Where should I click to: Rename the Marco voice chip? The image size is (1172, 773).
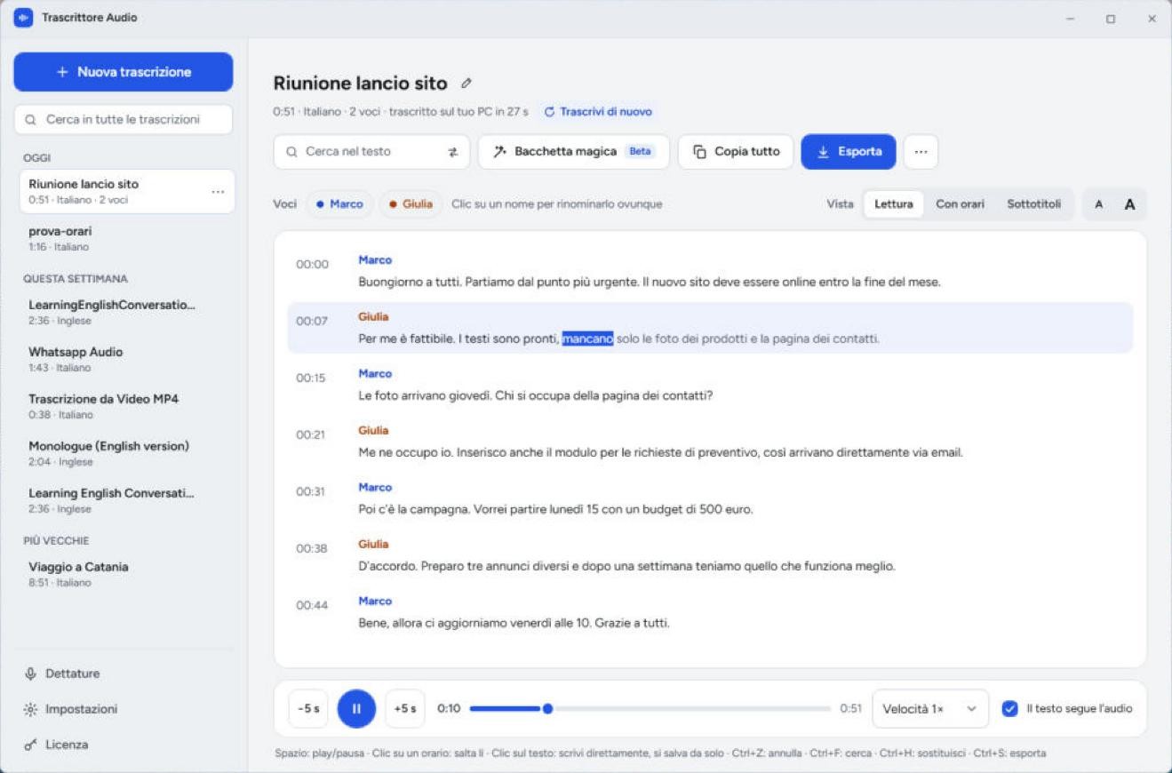click(339, 204)
